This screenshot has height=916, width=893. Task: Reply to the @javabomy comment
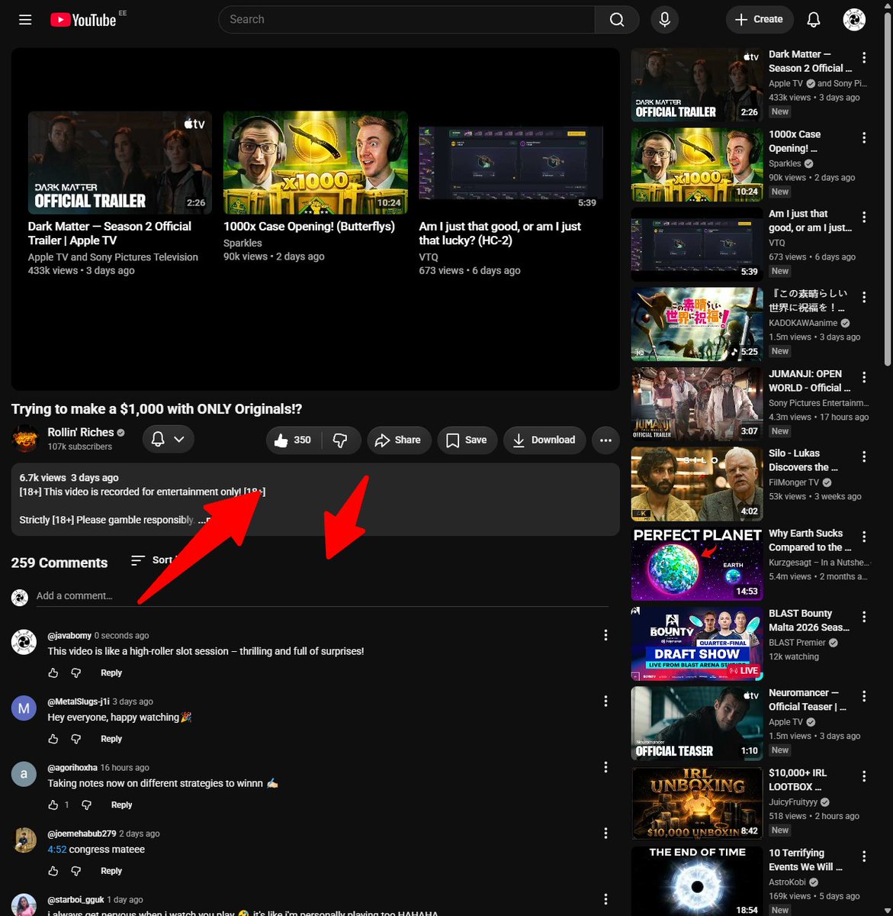(x=111, y=673)
